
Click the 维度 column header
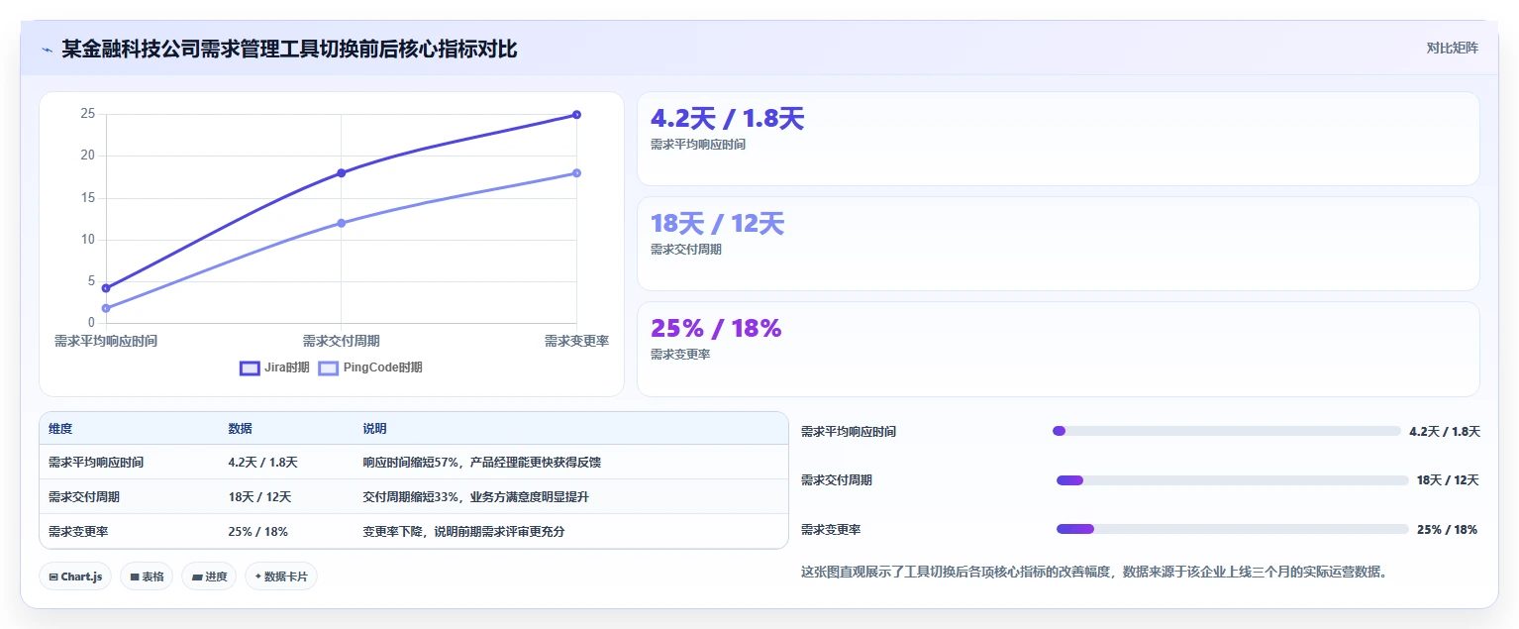60,429
